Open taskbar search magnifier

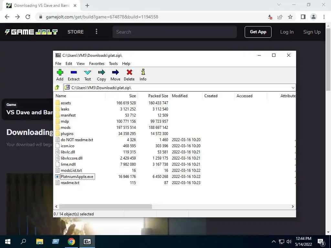click(x=23, y=242)
